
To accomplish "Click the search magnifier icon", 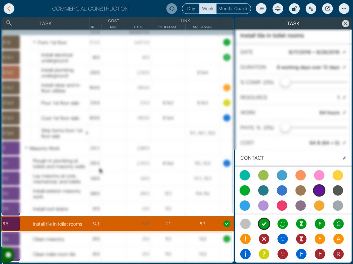I will (x=9, y=23).
